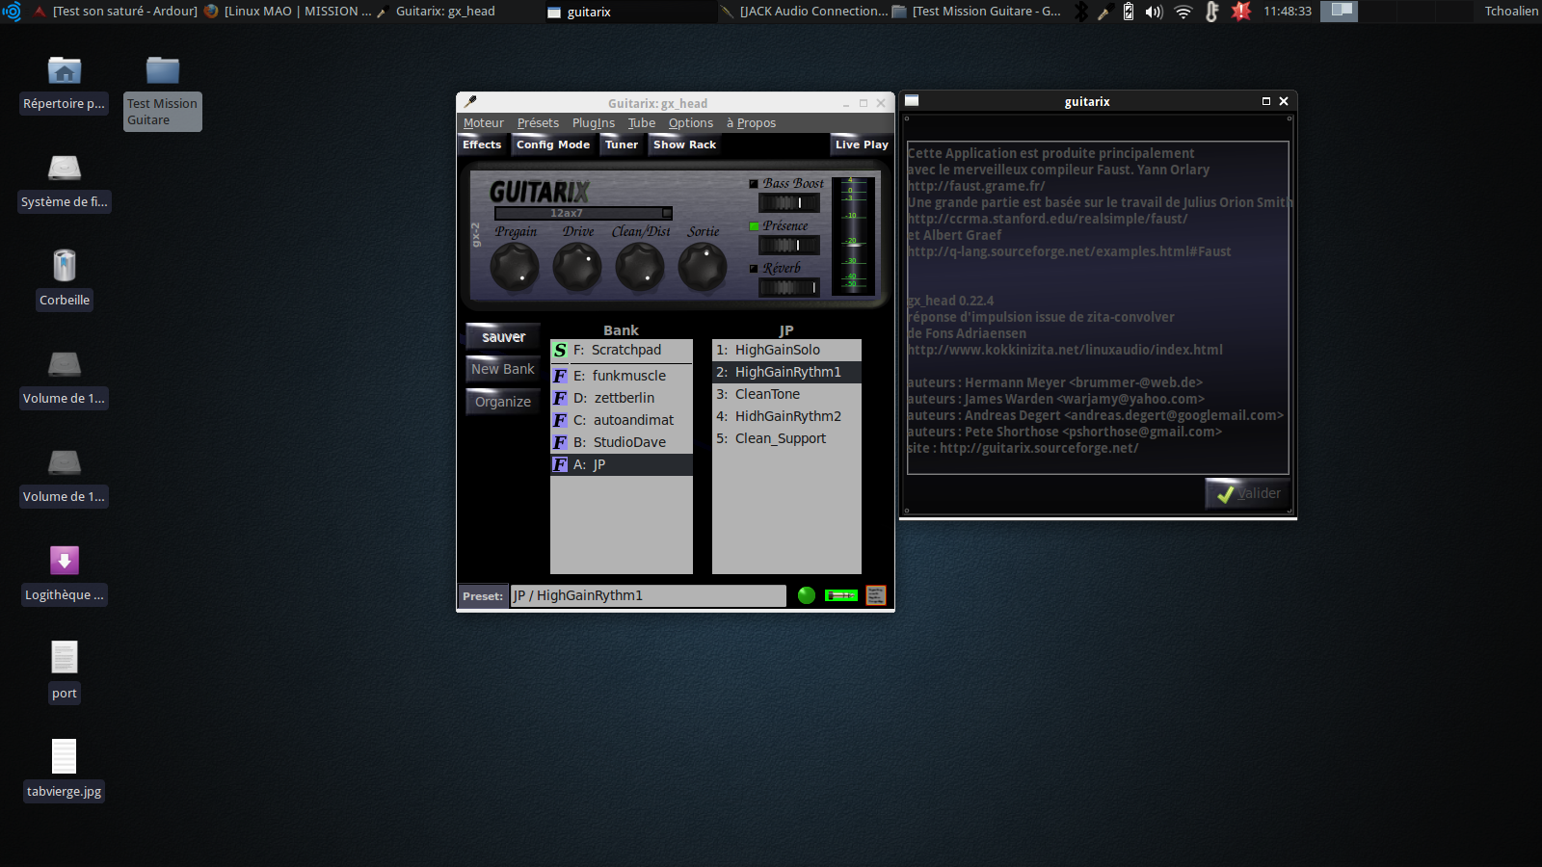Open the 12ax7 tube selector dropdown
Image resolution: width=1542 pixels, height=867 pixels.
click(583, 213)
